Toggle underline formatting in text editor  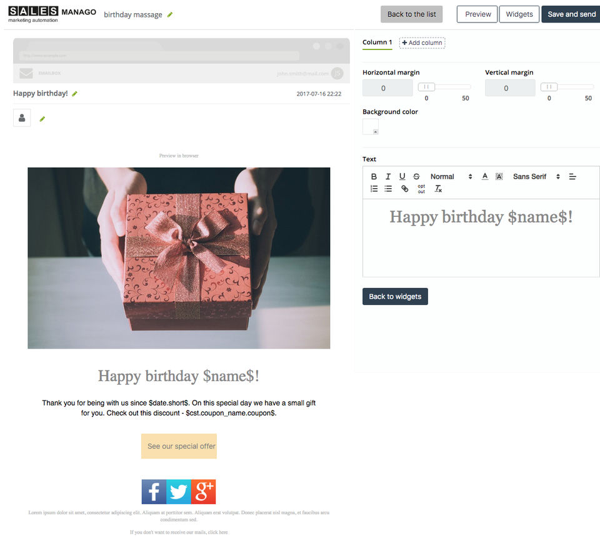(402, 176)
